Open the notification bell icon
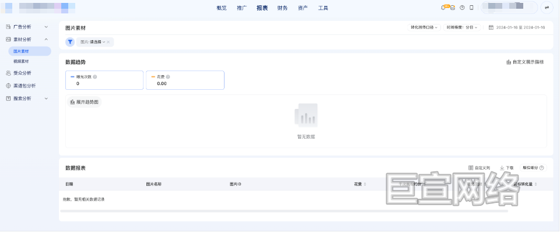Viewport: 560px width, 232px height. coord(443,8)
